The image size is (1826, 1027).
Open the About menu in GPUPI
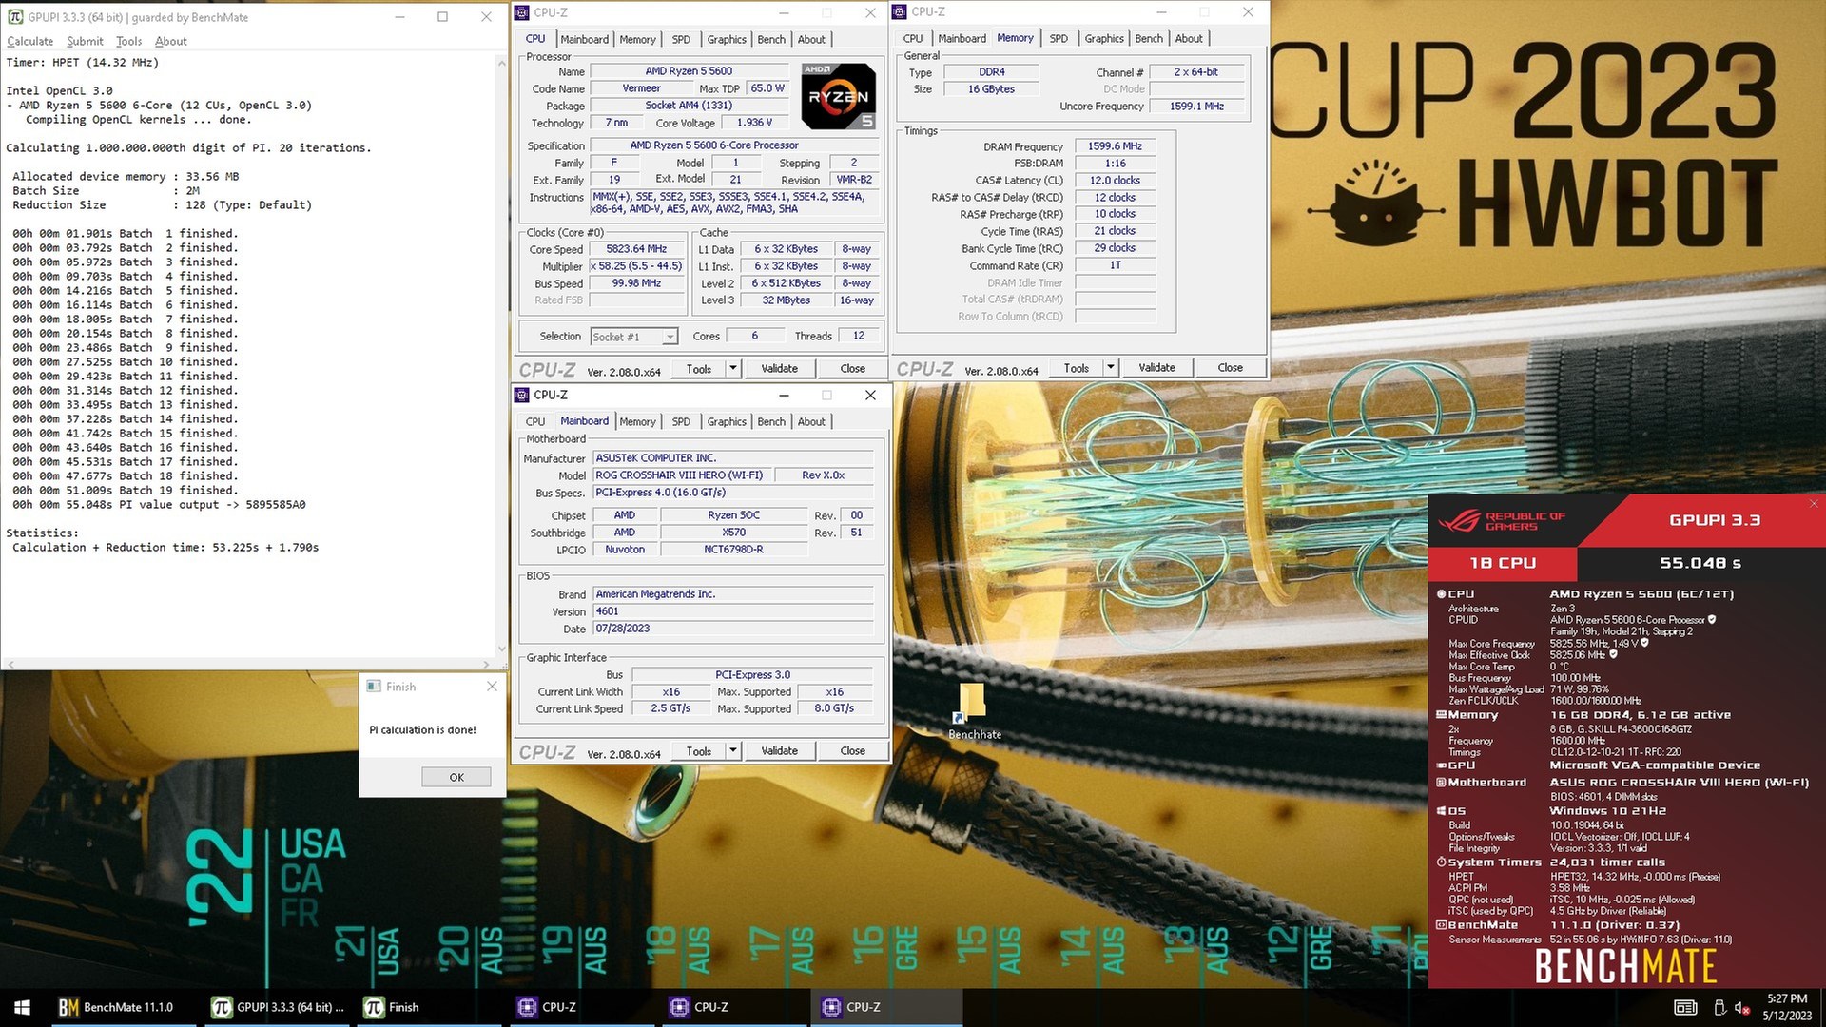click(x=171, y=41)
